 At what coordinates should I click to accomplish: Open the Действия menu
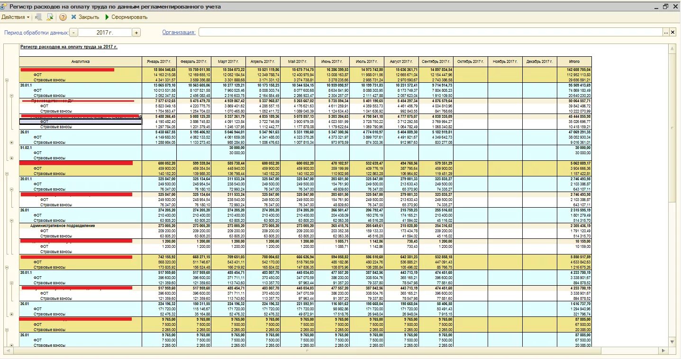(x=15, y=17)
